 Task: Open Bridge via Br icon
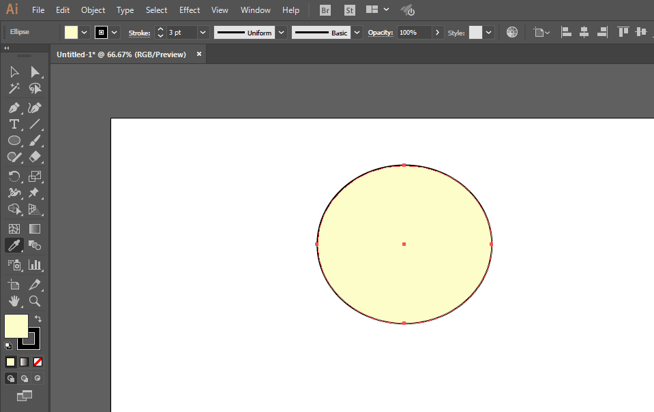pos(325,10)
